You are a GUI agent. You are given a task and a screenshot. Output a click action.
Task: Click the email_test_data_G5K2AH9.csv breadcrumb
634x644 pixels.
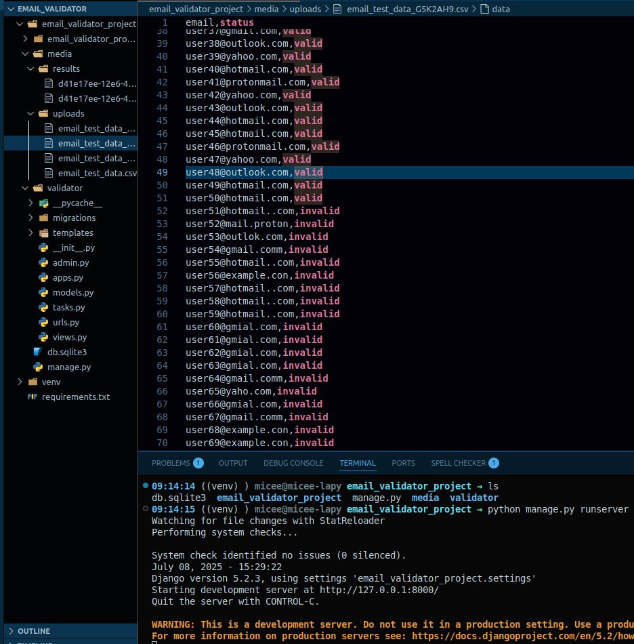[x=408, y=9]
